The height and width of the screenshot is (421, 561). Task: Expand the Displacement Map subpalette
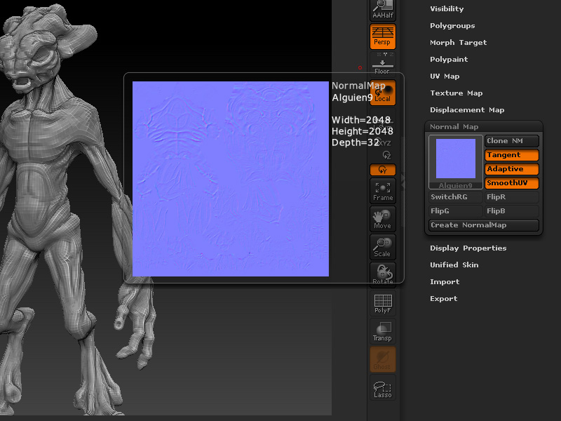(467, 110)
